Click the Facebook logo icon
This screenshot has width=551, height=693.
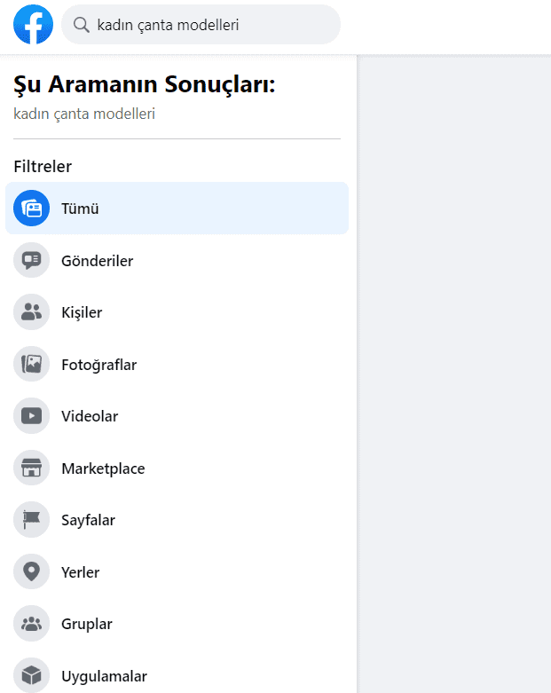[33, 25]
